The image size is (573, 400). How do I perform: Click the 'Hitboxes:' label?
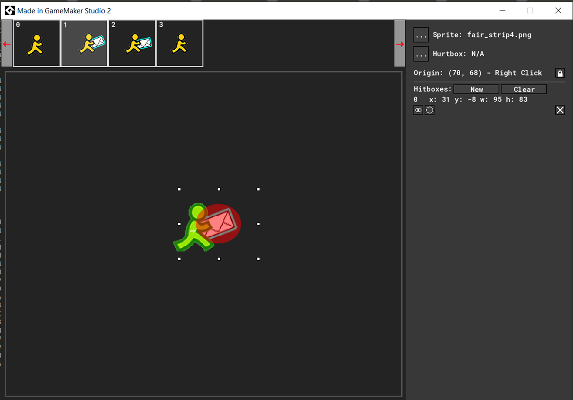point(433,89)
